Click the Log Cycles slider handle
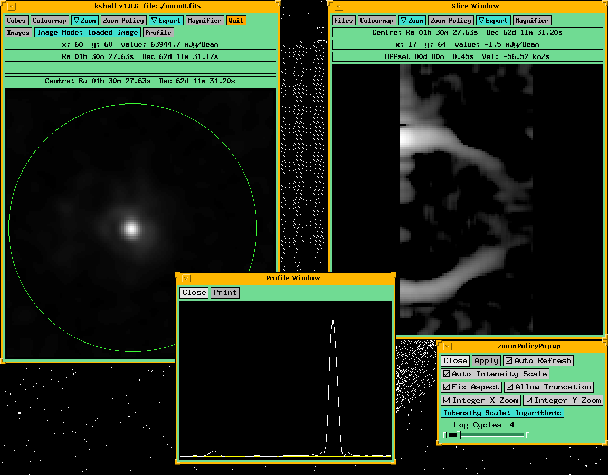608x475 pixels. pyautogui.click(x=458, y=435)
